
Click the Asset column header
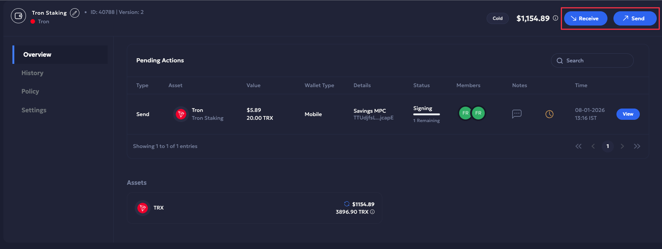(175, 85)
